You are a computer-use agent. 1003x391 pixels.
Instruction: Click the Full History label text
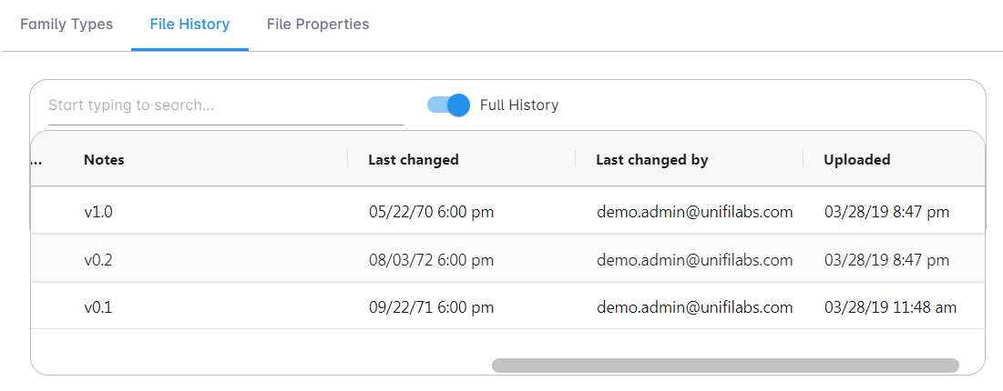tap(518, 105)
